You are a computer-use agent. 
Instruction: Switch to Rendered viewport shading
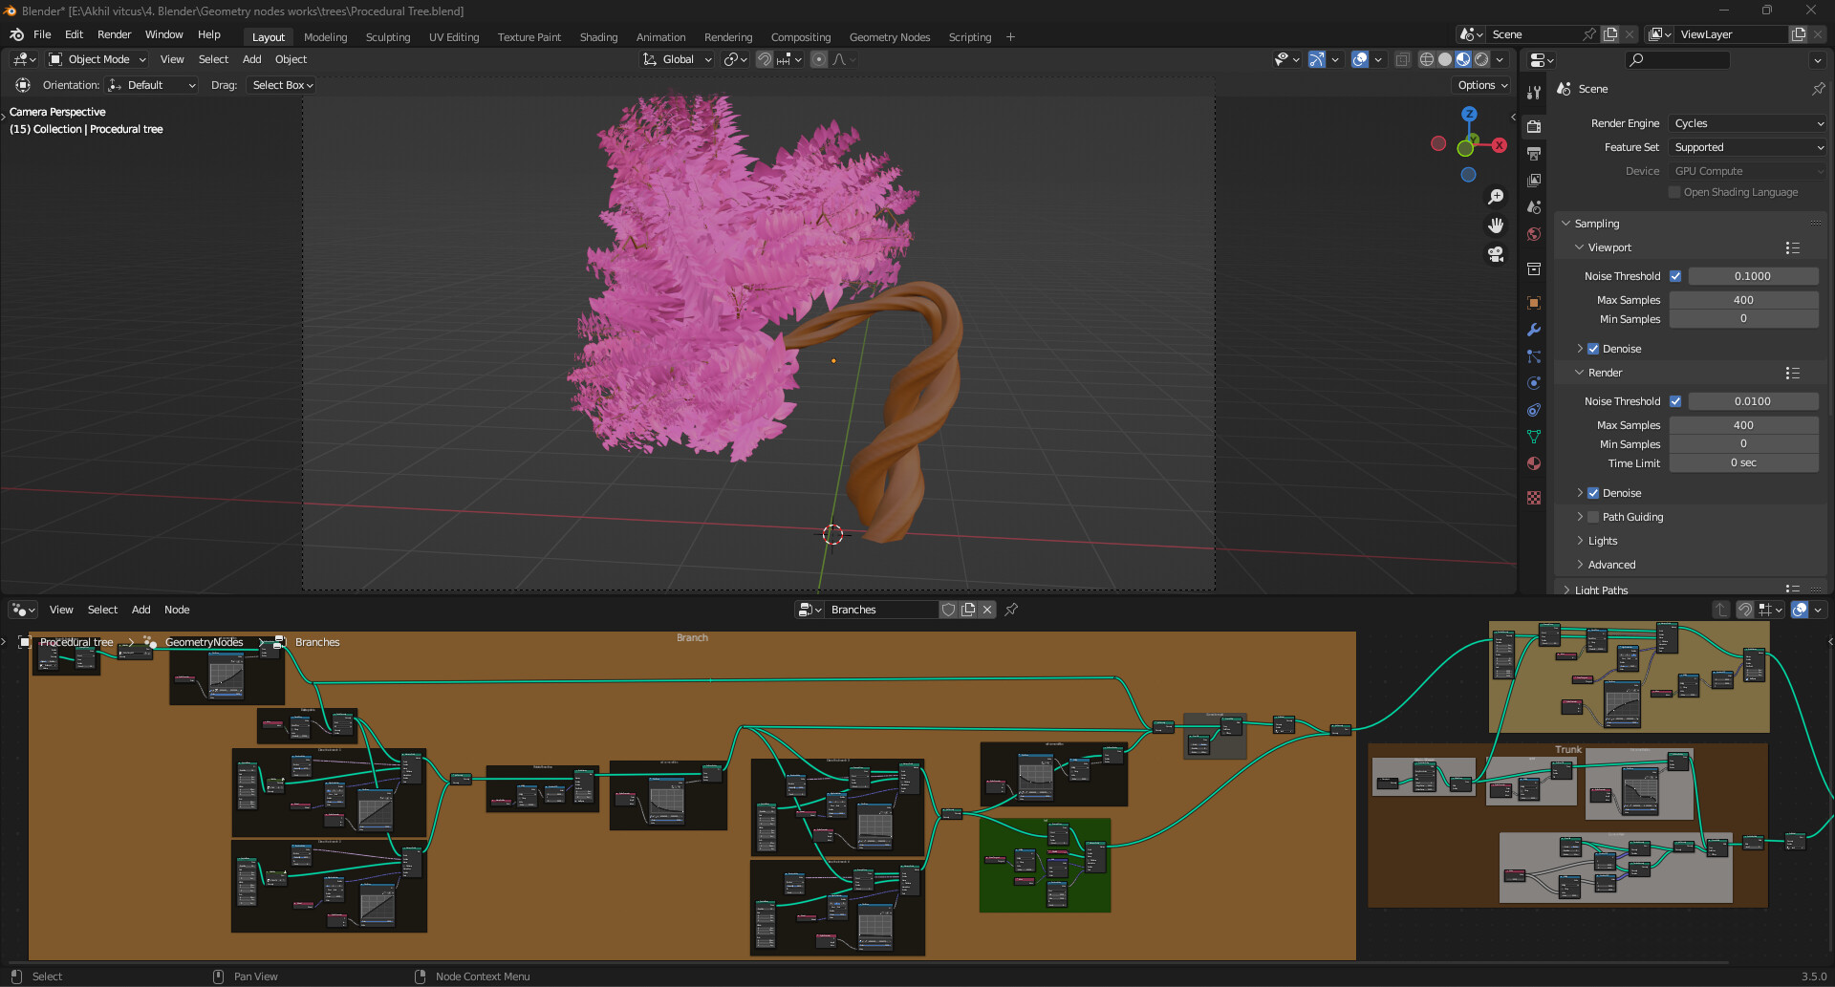pyautogui.click(x=1482, y=59)
